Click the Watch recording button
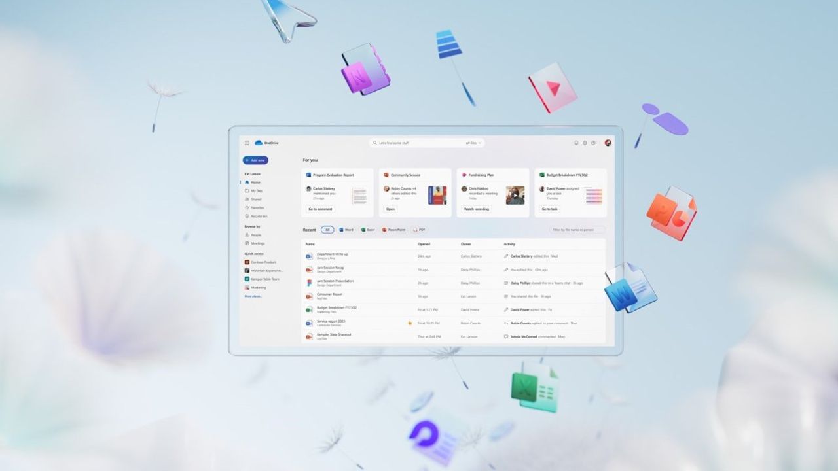 [476, 209]
